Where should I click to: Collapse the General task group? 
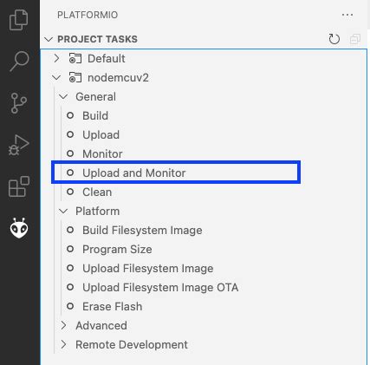pyautogui.click(x=63, y=96)
